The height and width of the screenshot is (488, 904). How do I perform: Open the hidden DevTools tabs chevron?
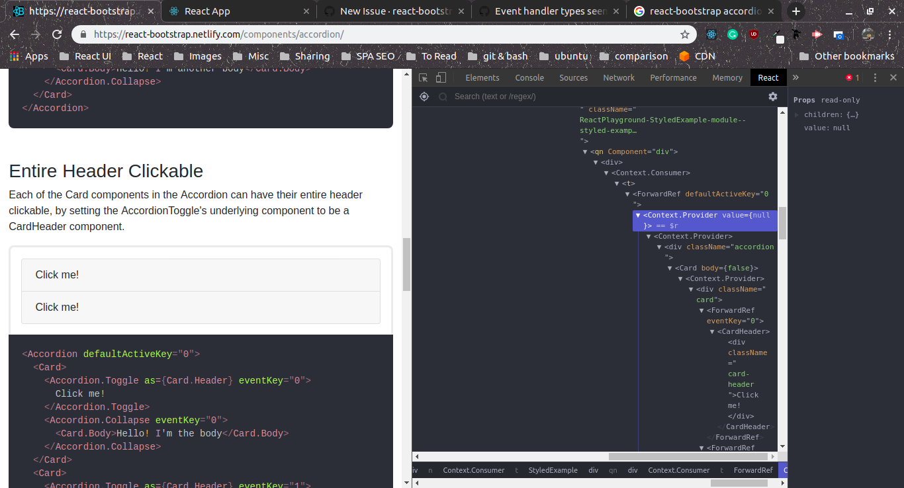point(794,77)
